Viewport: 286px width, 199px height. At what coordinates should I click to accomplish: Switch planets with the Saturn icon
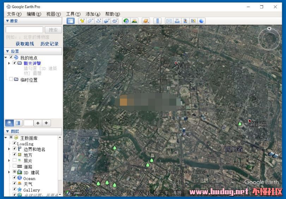[146, 21]
